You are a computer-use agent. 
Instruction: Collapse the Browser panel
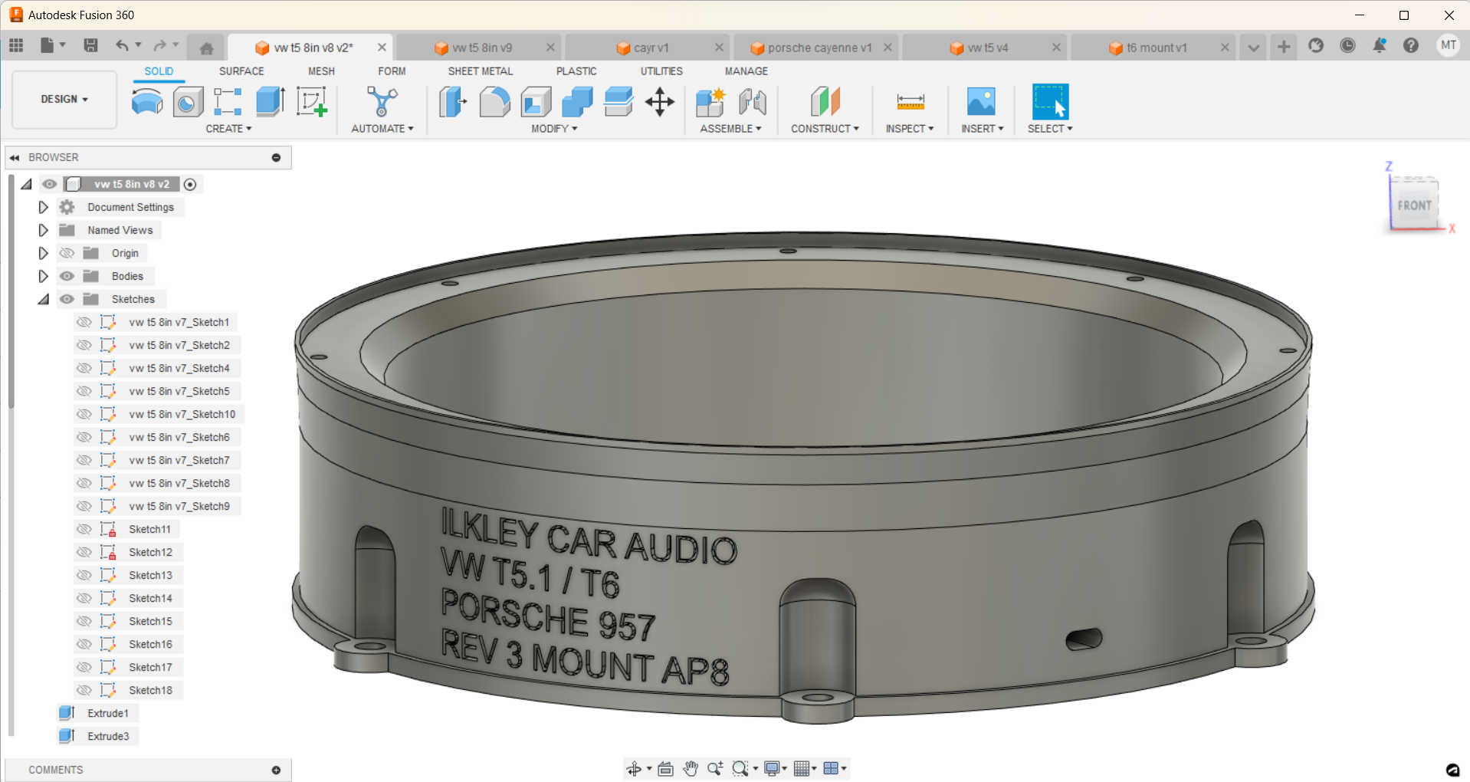tap(15, 158)
